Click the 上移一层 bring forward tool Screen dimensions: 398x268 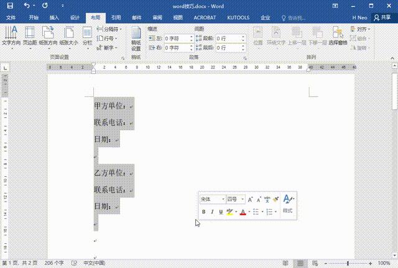pyautogui.click(x=297, y=37)
